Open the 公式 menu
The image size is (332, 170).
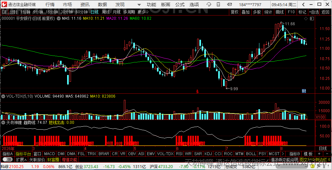(180, 5)
